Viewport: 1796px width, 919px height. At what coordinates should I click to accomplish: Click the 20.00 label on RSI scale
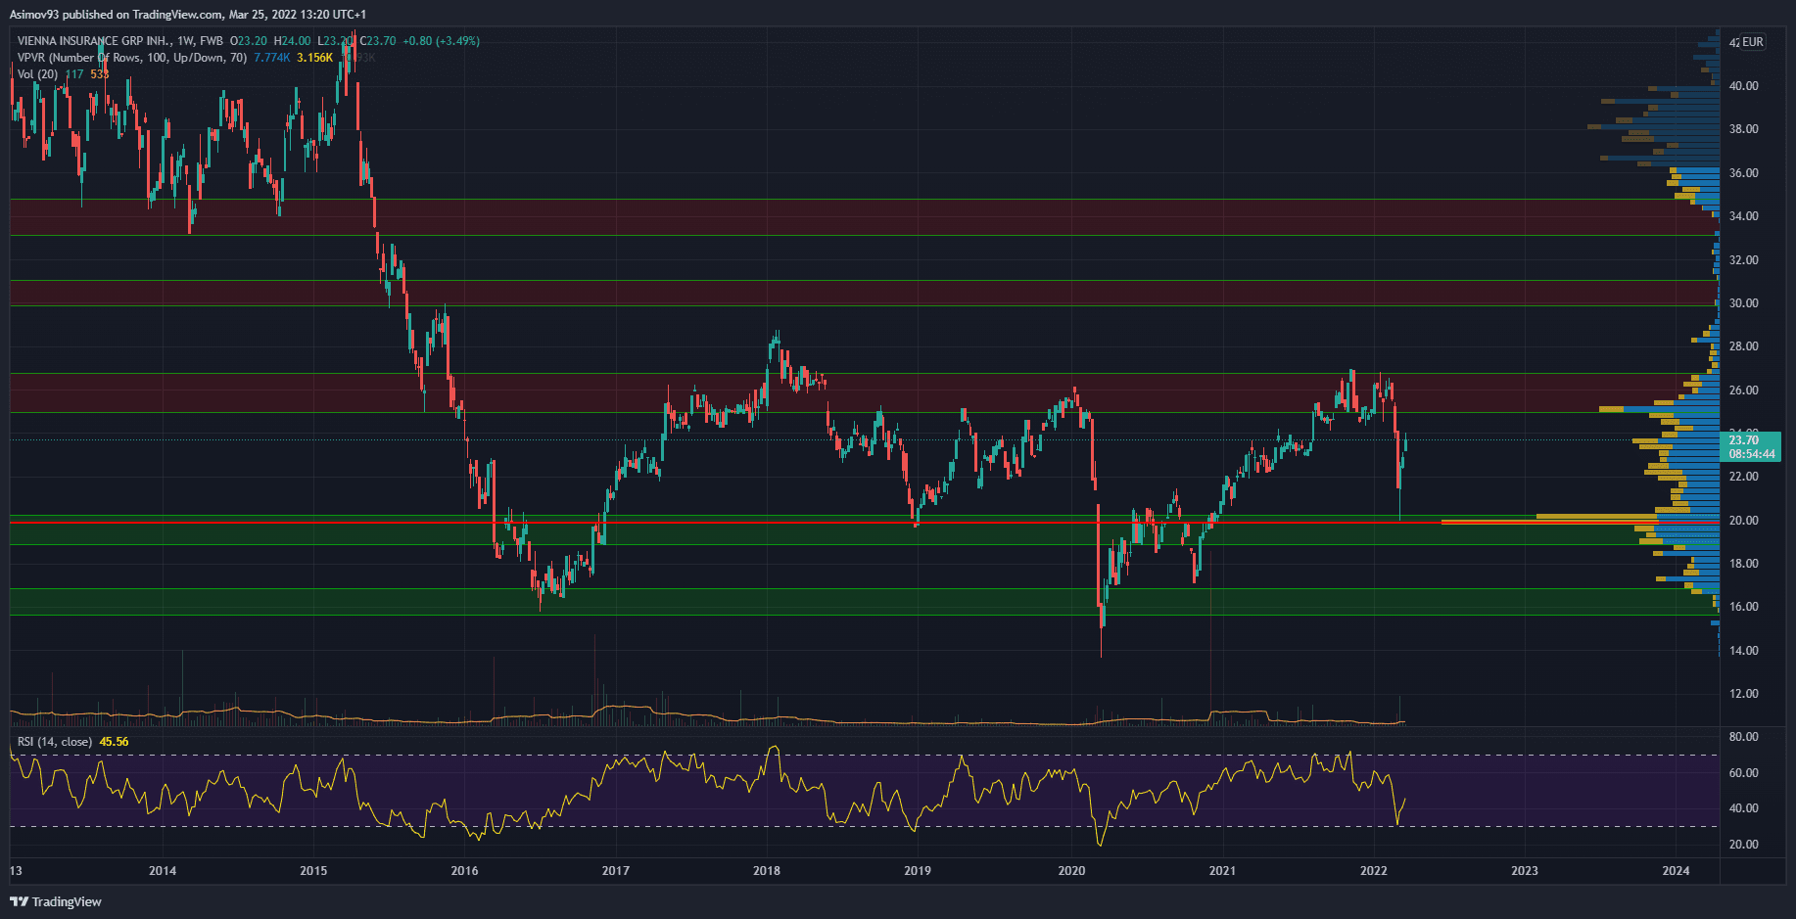(1743, 845)
